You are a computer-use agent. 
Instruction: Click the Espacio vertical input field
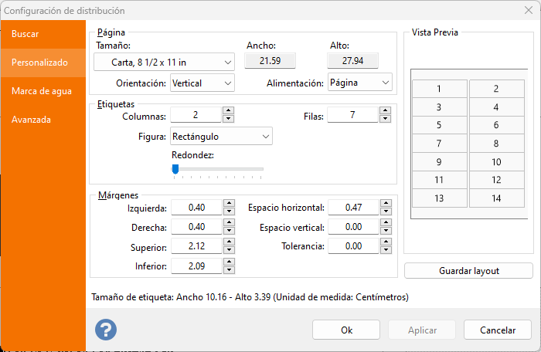[x=352, y=227]
